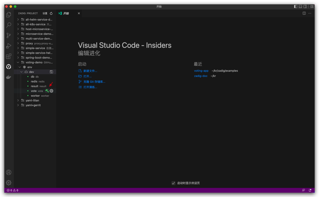Select the Docker whale icon in activity bar
Image resolution: width=319 pixels, height=197 pixels.
(x=8, y=77)
